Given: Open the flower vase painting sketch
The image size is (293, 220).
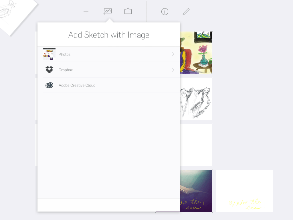Looking at the screenshot, I should point(196,53).
